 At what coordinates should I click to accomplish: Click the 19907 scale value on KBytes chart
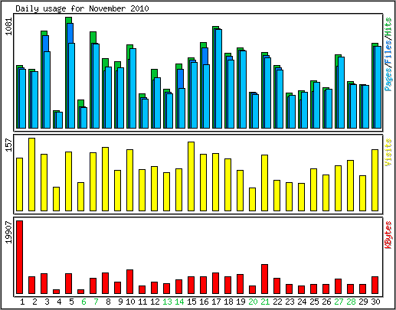(8, 233)
